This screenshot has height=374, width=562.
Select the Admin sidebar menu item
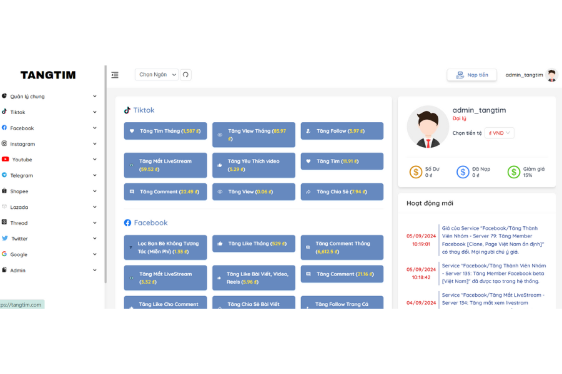(x=17, y=271)
